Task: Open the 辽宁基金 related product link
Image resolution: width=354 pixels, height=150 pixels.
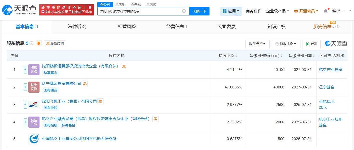Action: click(327, 87)
